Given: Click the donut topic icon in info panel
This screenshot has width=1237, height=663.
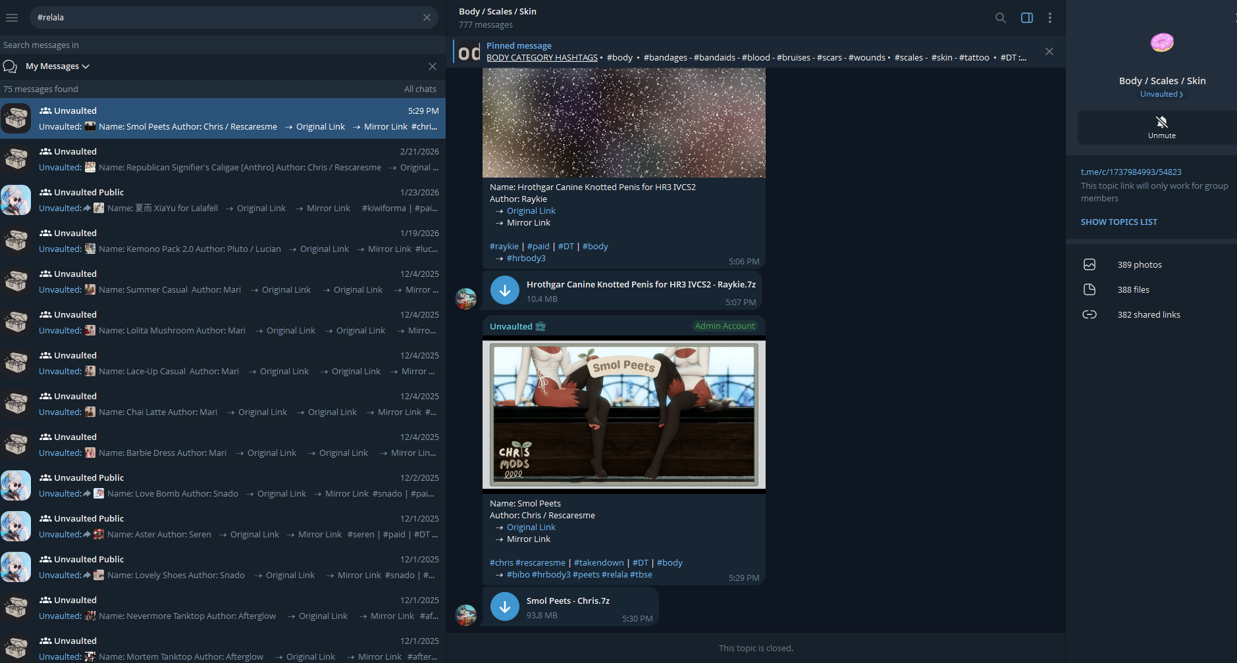Looking at the screenshot, I should tap(1162, 43).
